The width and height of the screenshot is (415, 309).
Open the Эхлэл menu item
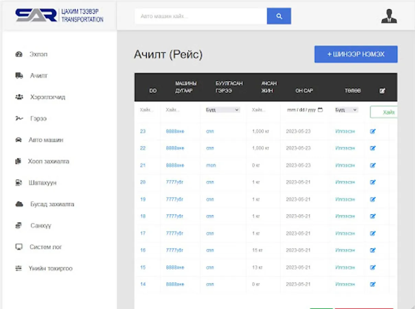click(x=39, y=54)
